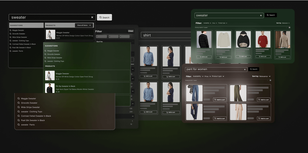The height and width of the screenshot is (153, 308).
Task: Open the Price filter in the pants panel
Action: [x=208, y=76]
